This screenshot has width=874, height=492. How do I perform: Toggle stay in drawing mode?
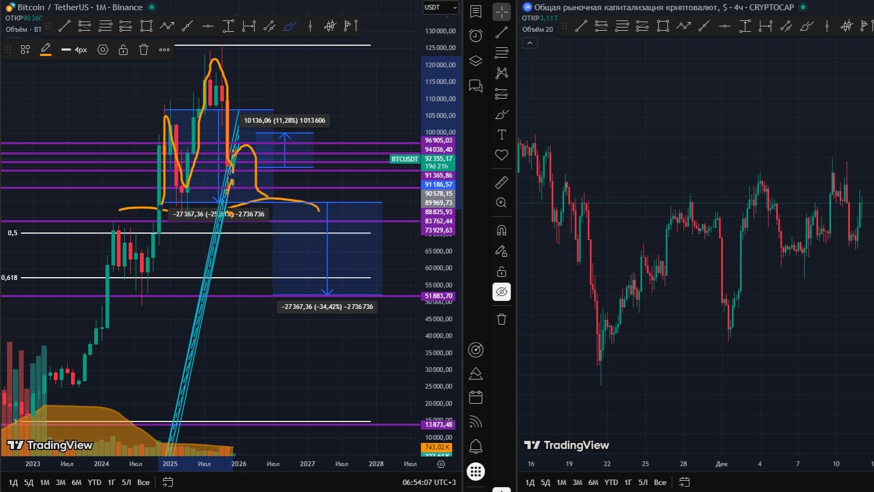(501, 251)
